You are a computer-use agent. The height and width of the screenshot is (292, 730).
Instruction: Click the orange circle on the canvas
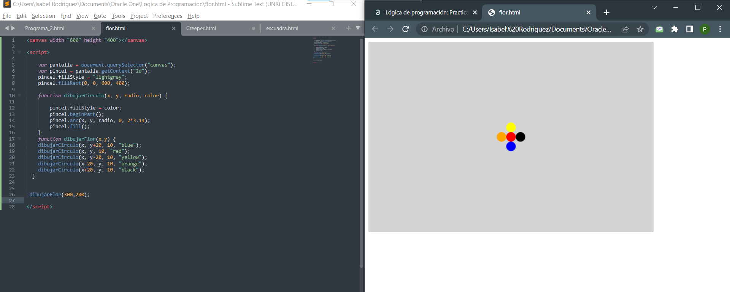click(x=501, y=137)
